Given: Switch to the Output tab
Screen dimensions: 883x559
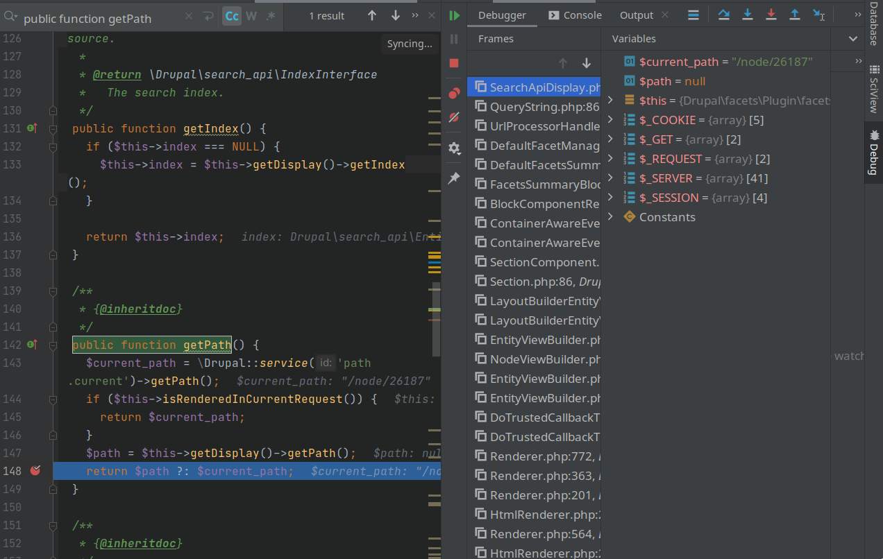Looking at the screenshot, I should pos(636,15).
